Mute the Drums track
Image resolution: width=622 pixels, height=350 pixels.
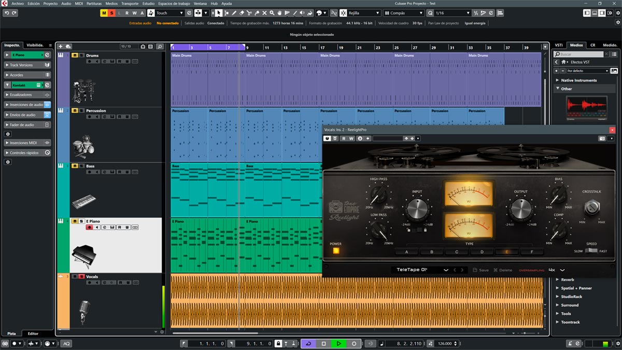tap(75, 55)
